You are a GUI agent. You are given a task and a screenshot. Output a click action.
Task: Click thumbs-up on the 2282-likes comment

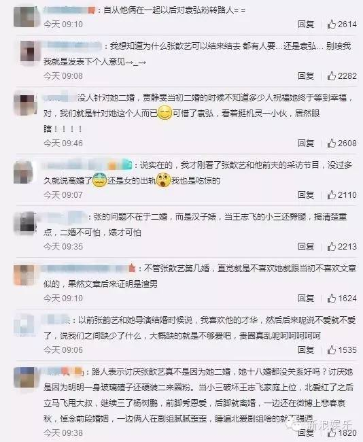point(332,76)
